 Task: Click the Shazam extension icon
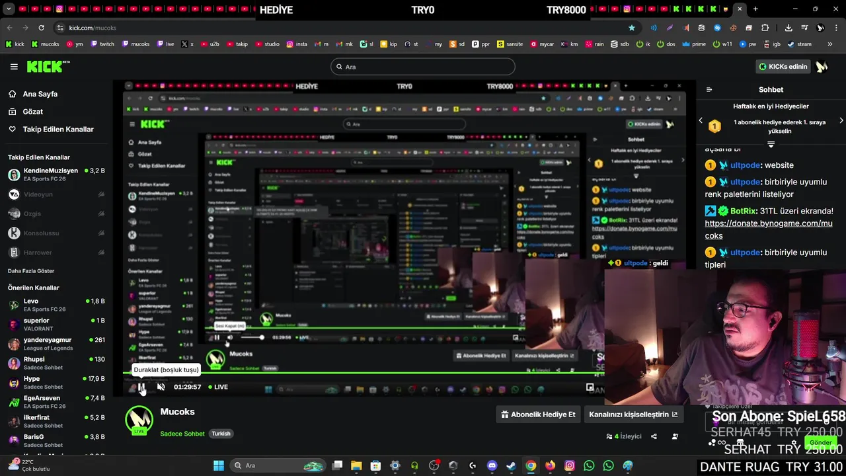click(717, 28)
